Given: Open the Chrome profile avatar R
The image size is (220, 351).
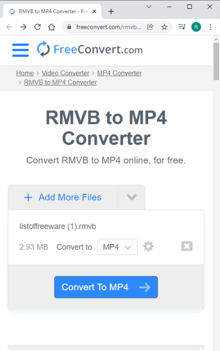Looking at the screenshot, I should [196, 27].
